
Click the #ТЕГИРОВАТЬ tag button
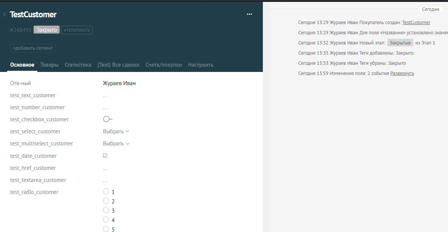(77, 30)
